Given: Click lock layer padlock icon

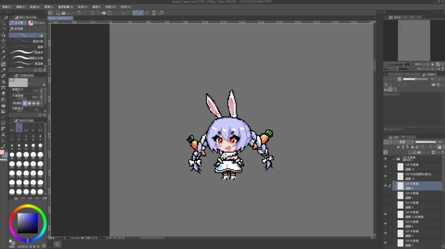Looking at the screenshot, I should 412,147.
